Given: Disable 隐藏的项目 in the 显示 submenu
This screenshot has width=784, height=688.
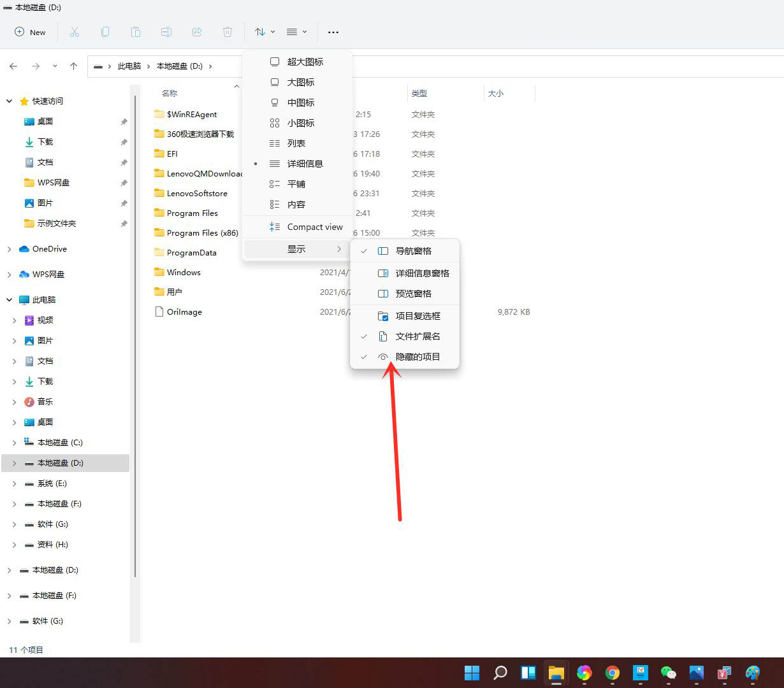Looking at the screenshot, I should click(x=417, y=356).
